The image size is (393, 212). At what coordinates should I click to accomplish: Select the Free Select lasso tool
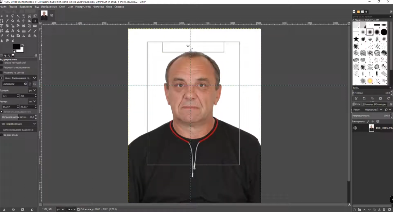pos(13,16)
